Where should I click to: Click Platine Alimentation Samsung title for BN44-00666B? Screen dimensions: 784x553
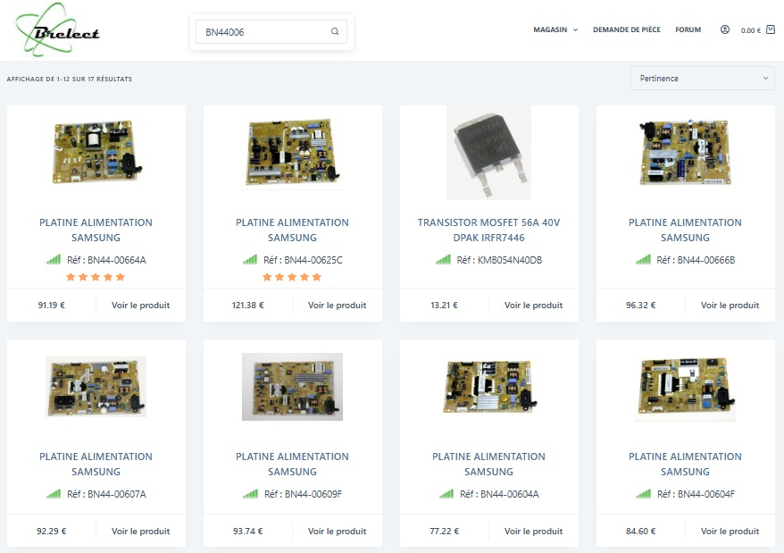pyautogui.click(x=686, y=230)
